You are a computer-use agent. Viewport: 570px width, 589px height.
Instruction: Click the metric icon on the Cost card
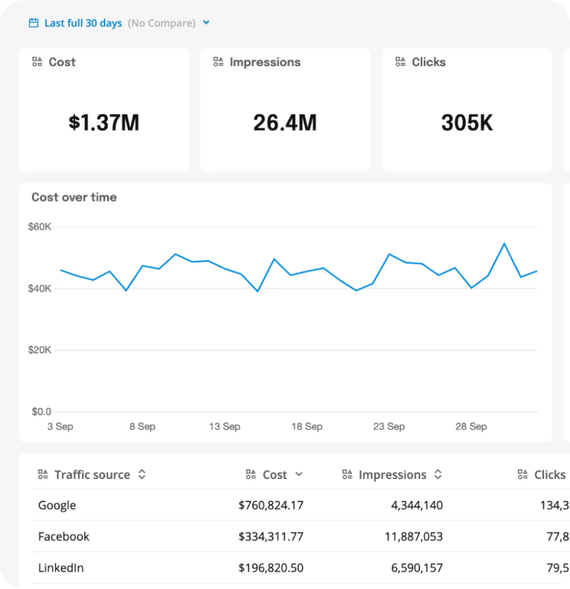37,62
